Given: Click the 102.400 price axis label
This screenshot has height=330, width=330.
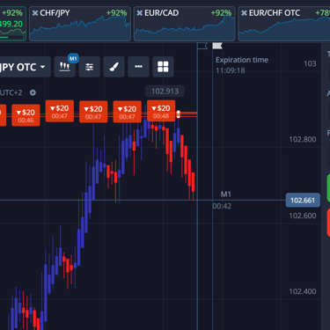Looking at the screenshot, I should 303,291.
